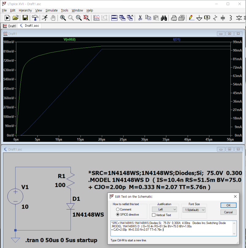Click the Zoom in magnifier icon
The width and height of the screenshot is (246, 248).
pyautogui.click(x=63, y=18)
